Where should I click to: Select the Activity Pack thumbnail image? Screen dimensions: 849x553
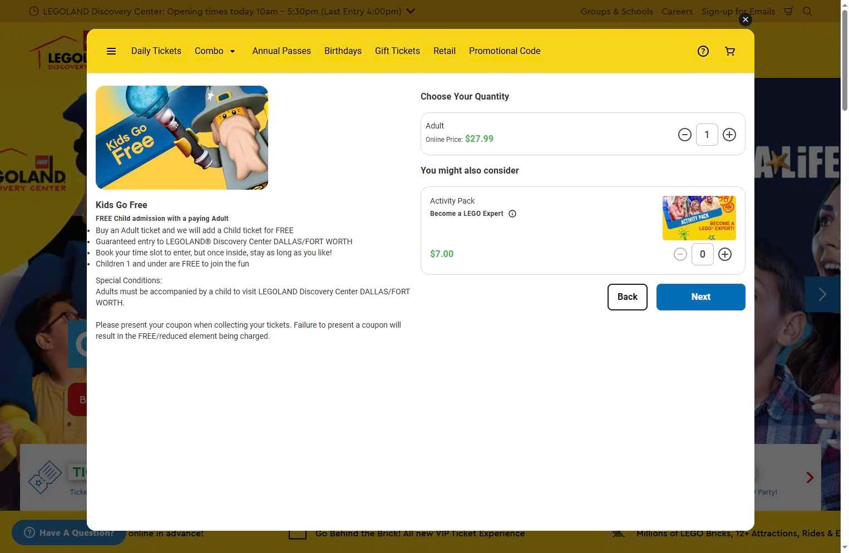click(699, 218)
